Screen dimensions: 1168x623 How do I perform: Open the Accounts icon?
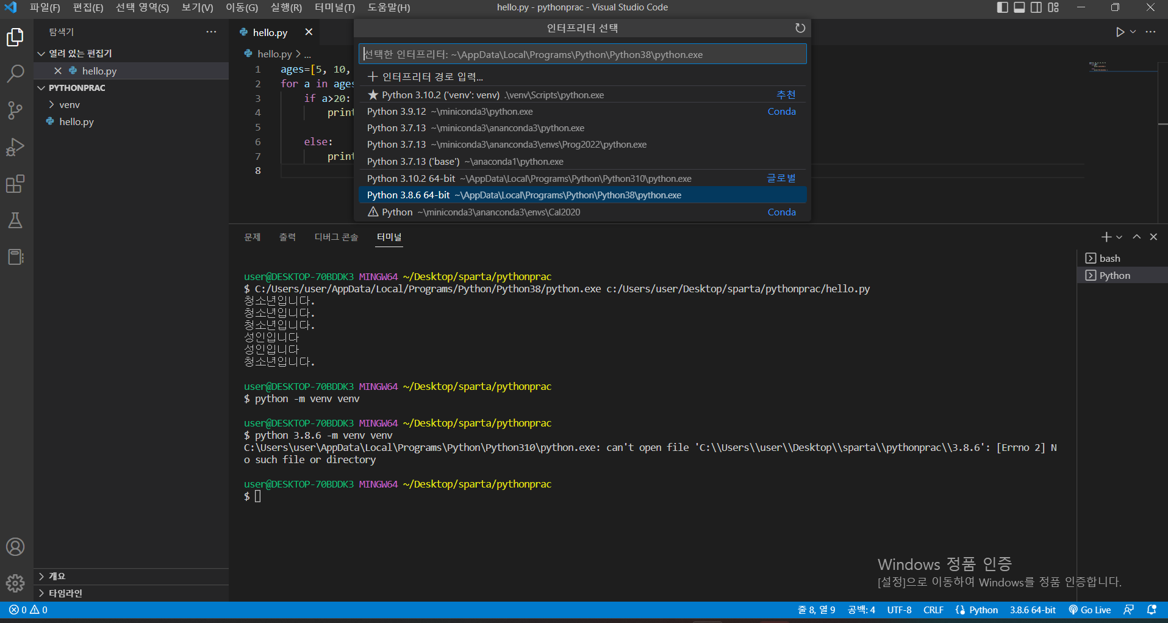pyautogui.click(x=15, y=547)
